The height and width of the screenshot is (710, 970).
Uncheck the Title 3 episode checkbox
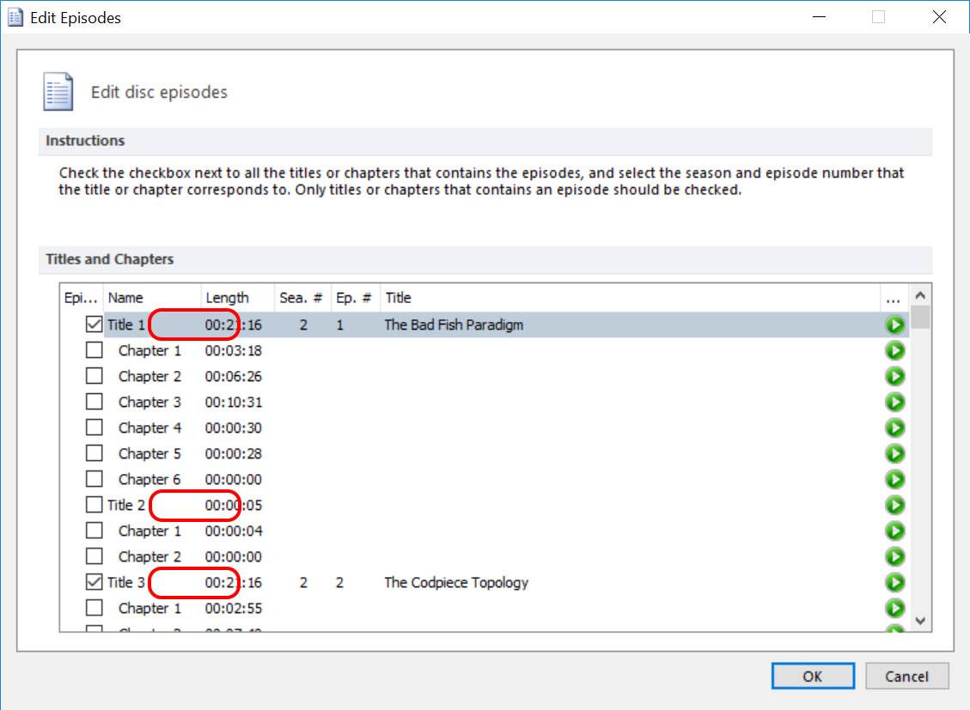click(94, 582)
